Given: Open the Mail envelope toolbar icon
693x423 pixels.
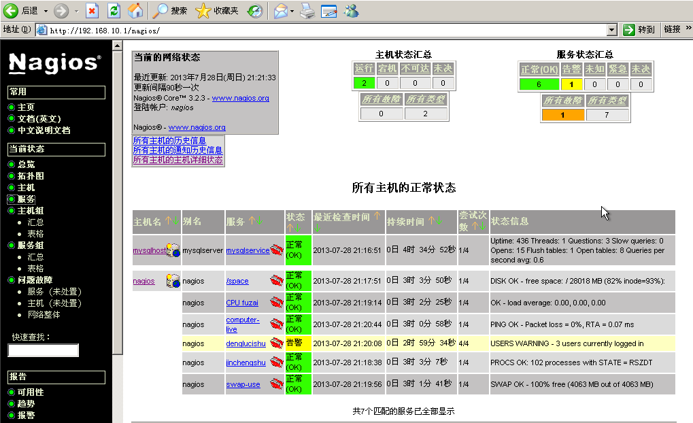Looking at the screenshot, I should coord(281,11).
